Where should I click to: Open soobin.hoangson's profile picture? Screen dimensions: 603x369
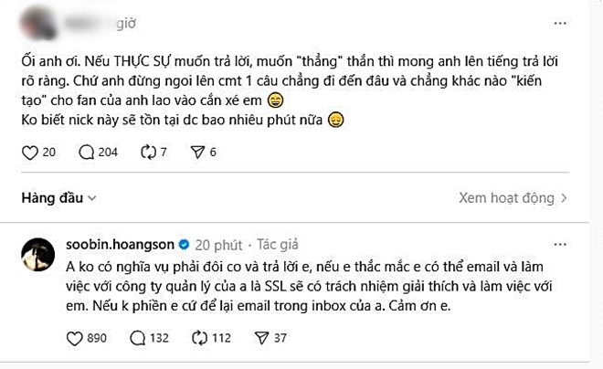click(37, 255)
